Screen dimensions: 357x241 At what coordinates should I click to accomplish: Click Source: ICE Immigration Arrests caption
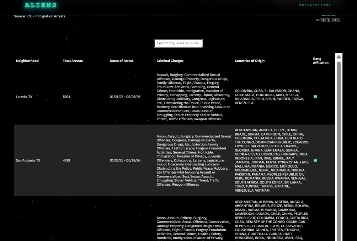pos(39,16)
